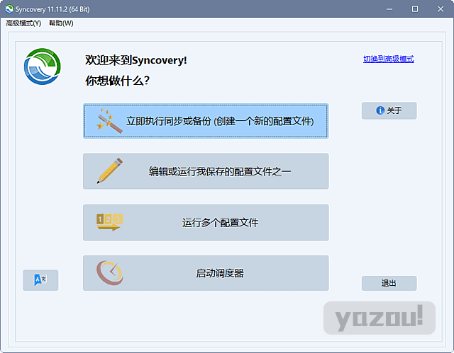
Task: Open the 帮助(W) menu
Action: 61,23
